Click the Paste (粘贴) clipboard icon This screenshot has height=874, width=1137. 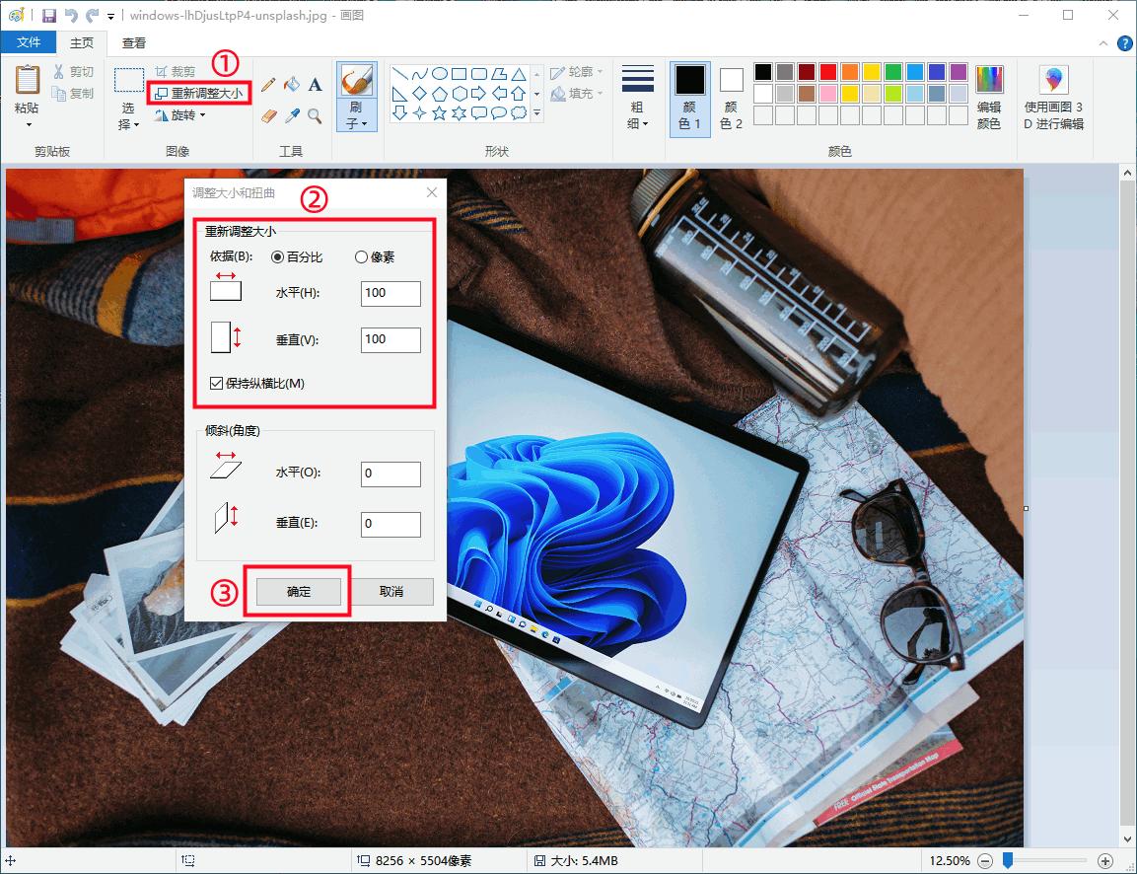click(x=27, y=80)
